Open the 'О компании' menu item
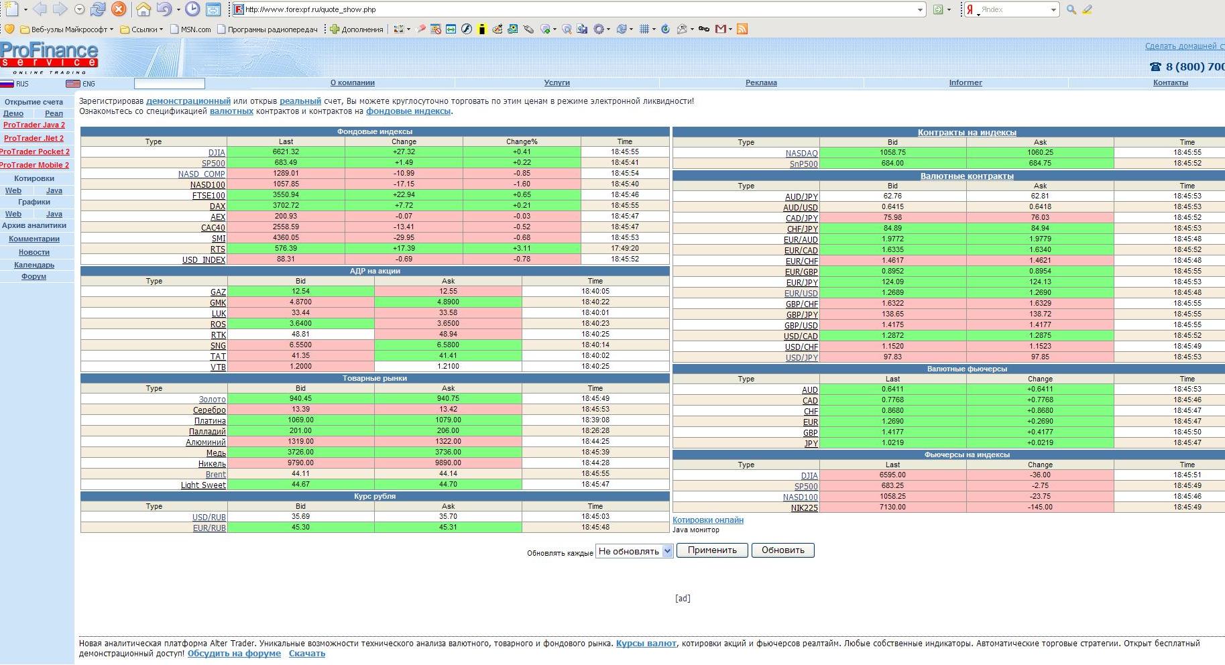The width and height of the screenshot is (1225, 665). [x=353, y=83]
